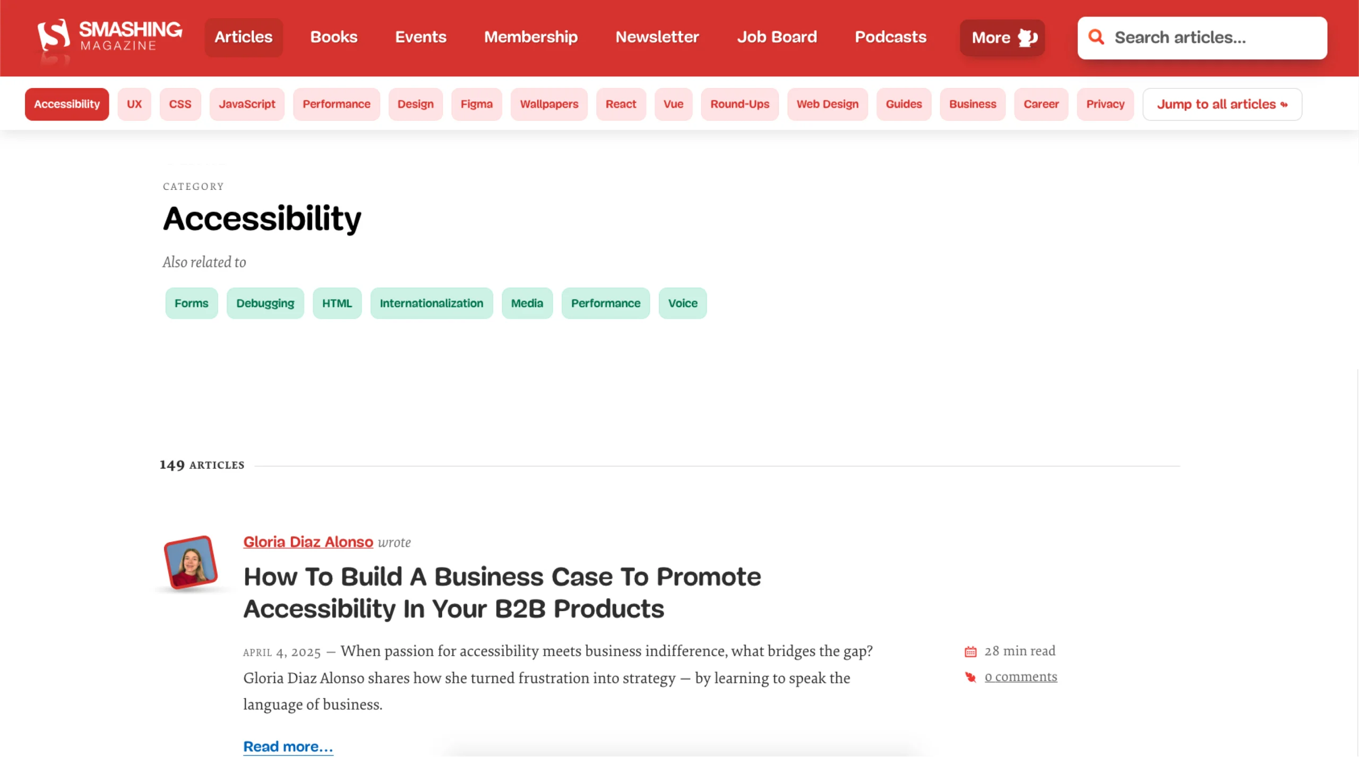The image size is (1359, 757).
Task: Open the Articles nav item
Action: click(244, 37)
